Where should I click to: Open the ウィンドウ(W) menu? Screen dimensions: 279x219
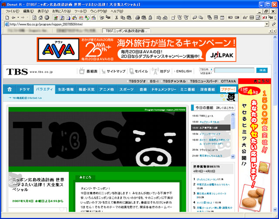coord(99,11)
